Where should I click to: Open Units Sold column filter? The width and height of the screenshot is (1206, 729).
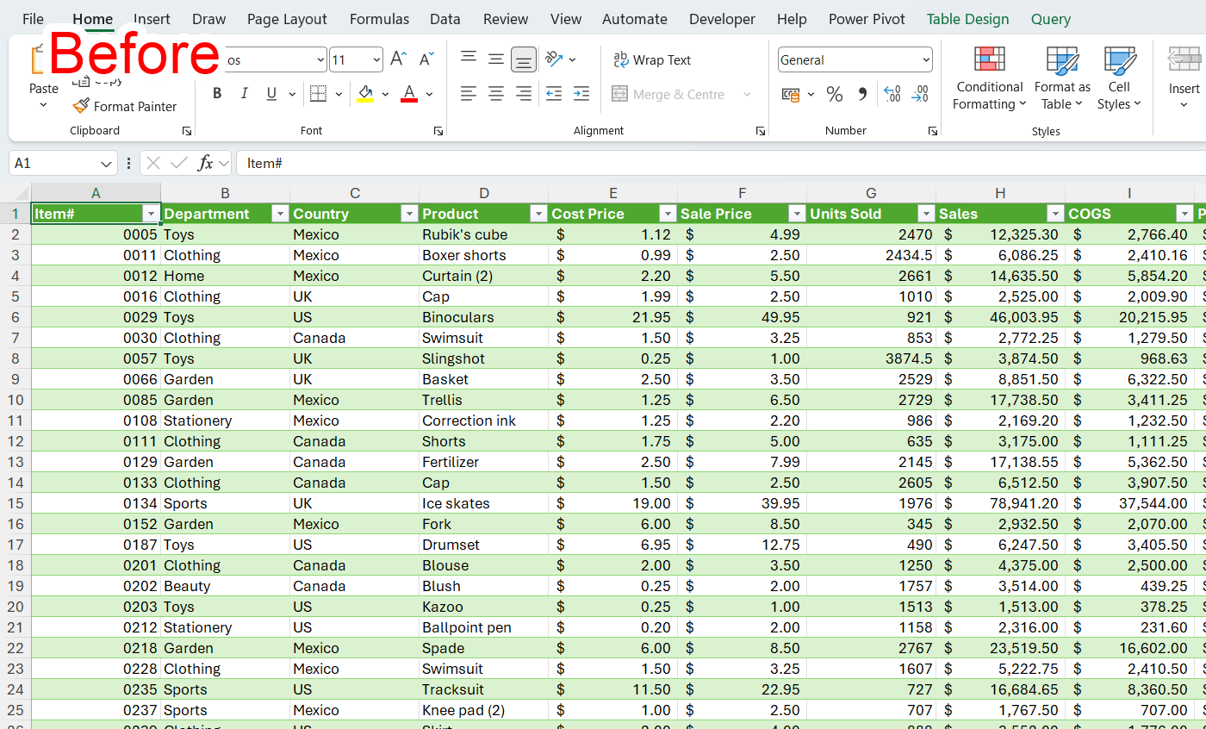click(x=926, y=214)
